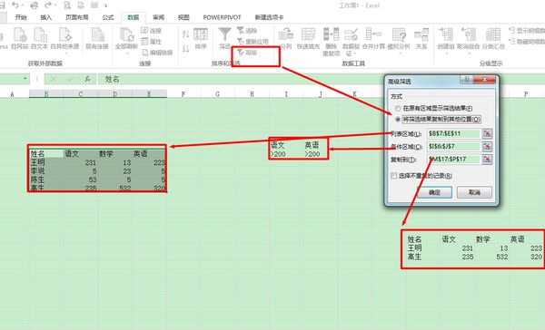Select cell with value 532 in source table
Screen dimensions: 545x330
pyautogui.click(x=115, y=188)
